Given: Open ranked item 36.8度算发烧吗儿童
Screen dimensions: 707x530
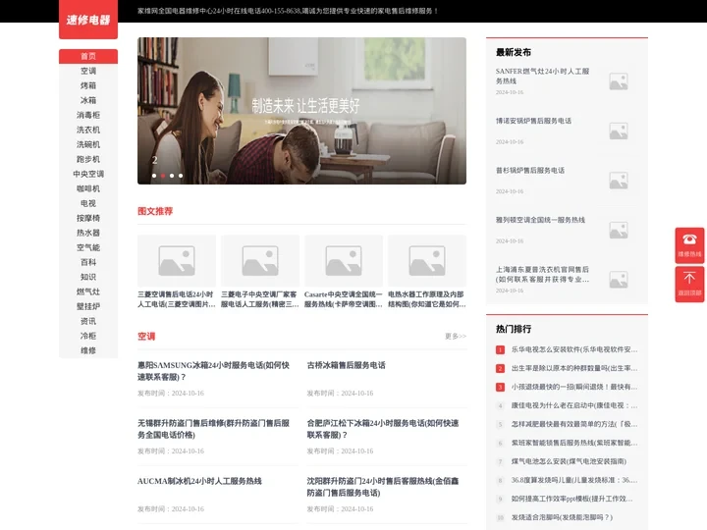Looking at the screenshot, I should pyautogui.click(x=574, y=480).
